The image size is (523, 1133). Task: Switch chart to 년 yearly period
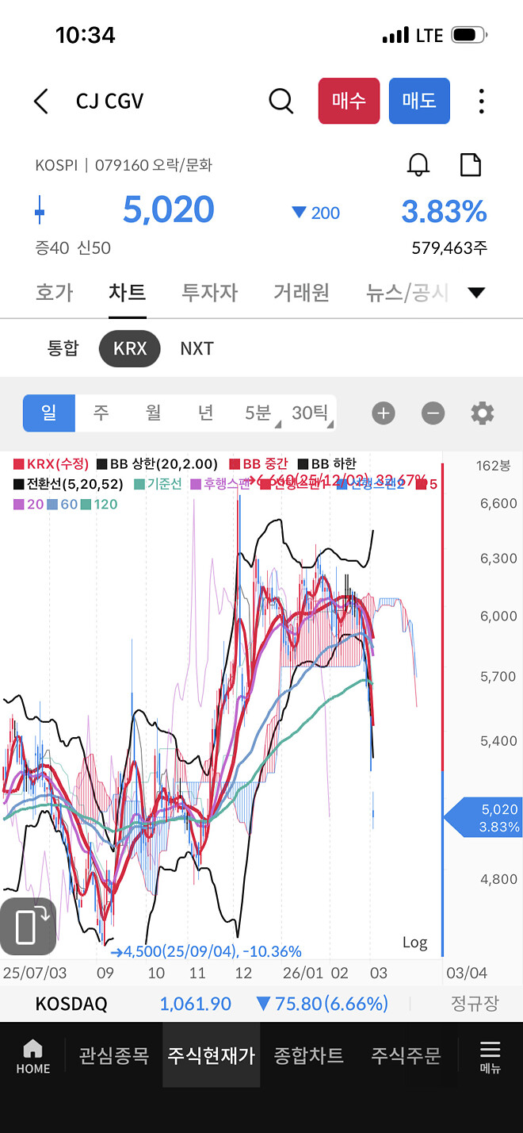coord(205,413)
